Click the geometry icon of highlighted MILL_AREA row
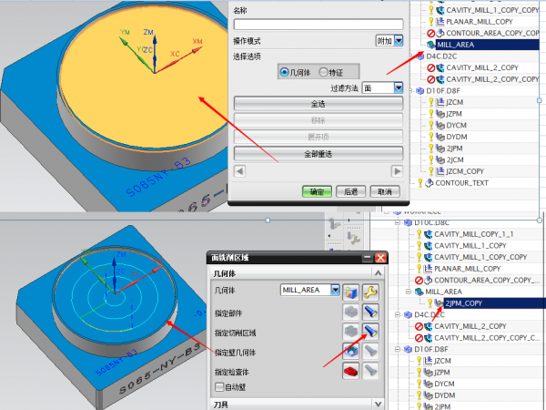Image resolution: width=546 pixels, height=410 pixels. (x=430, y=45)
